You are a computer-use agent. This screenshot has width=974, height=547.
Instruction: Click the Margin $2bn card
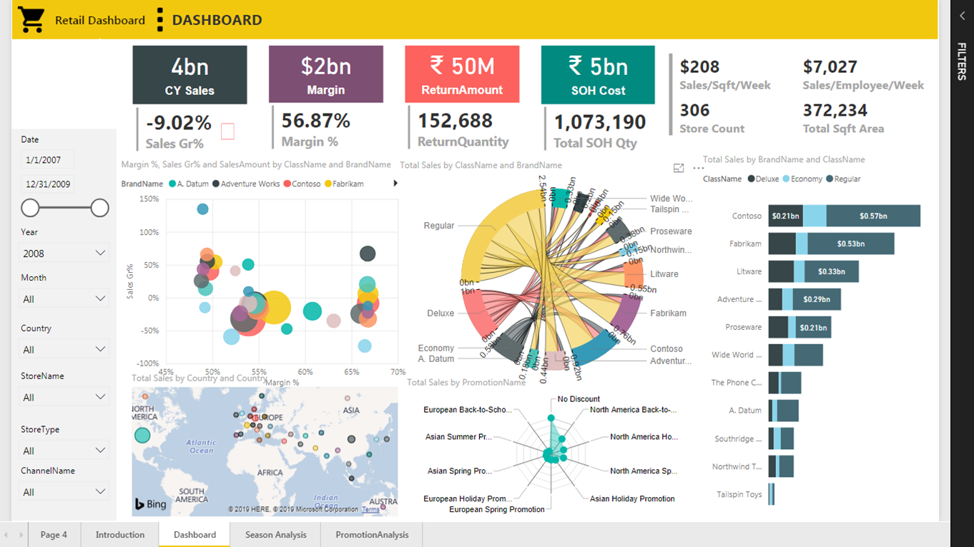326,74
